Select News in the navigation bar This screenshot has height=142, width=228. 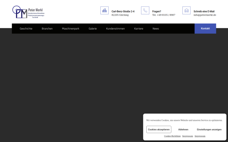156,28
